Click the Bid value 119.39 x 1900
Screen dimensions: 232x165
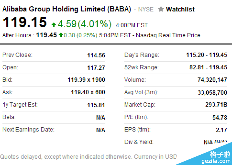[x=86, y=80]
